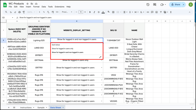
Task: Open the vertical align dropdown
Action: (x=131, y=12)
